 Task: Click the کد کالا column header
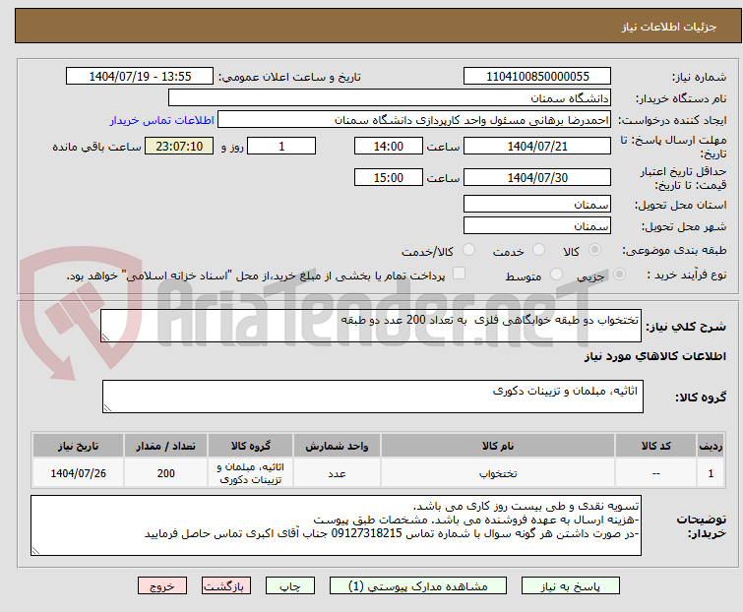655,446
